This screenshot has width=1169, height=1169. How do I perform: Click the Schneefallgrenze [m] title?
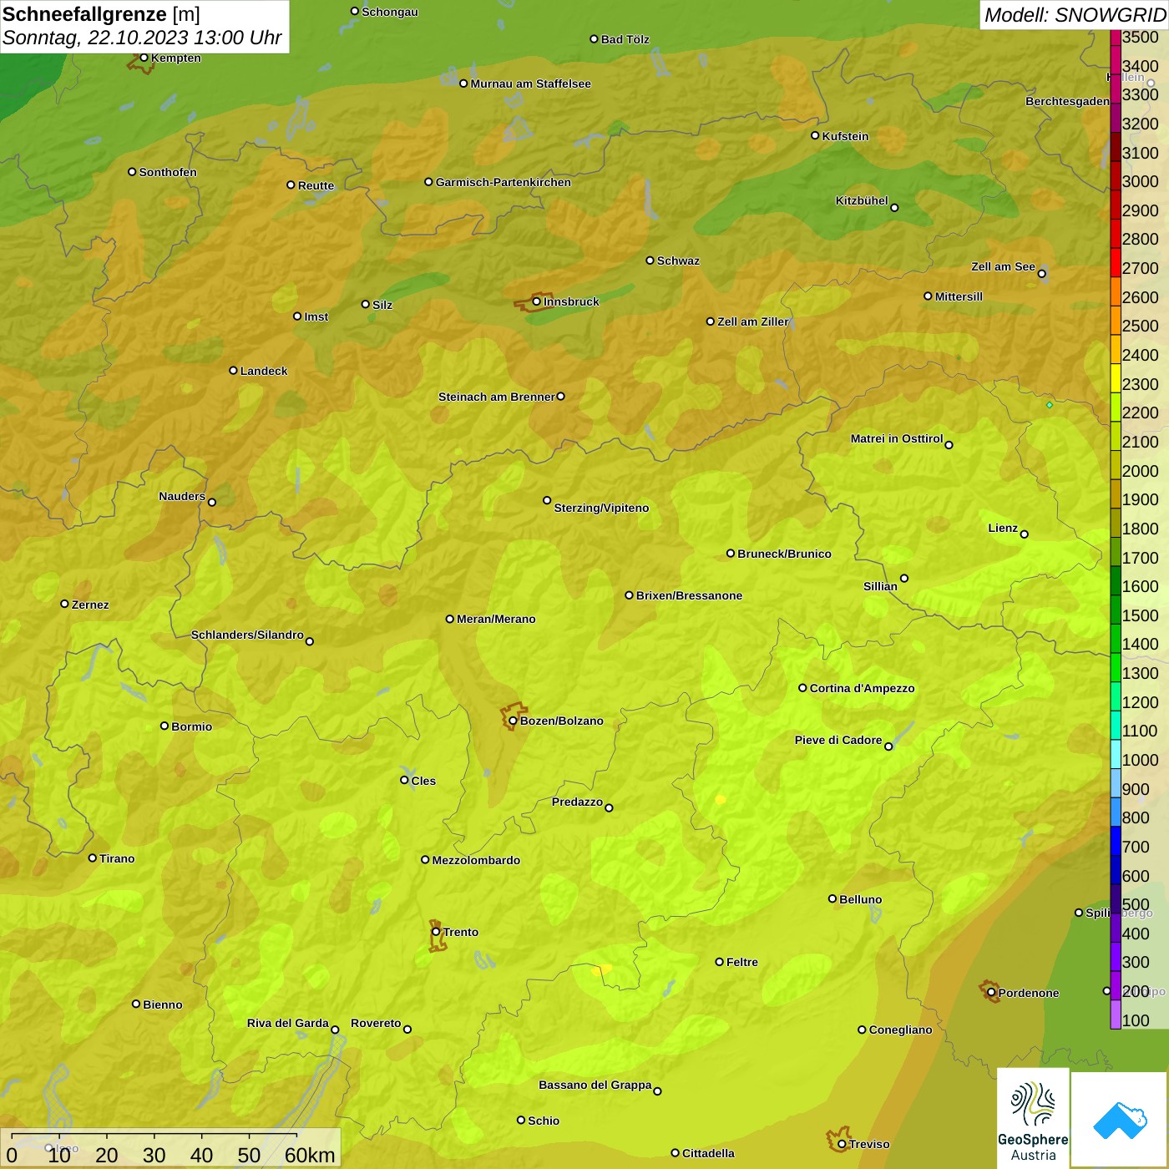click(101, 14)
